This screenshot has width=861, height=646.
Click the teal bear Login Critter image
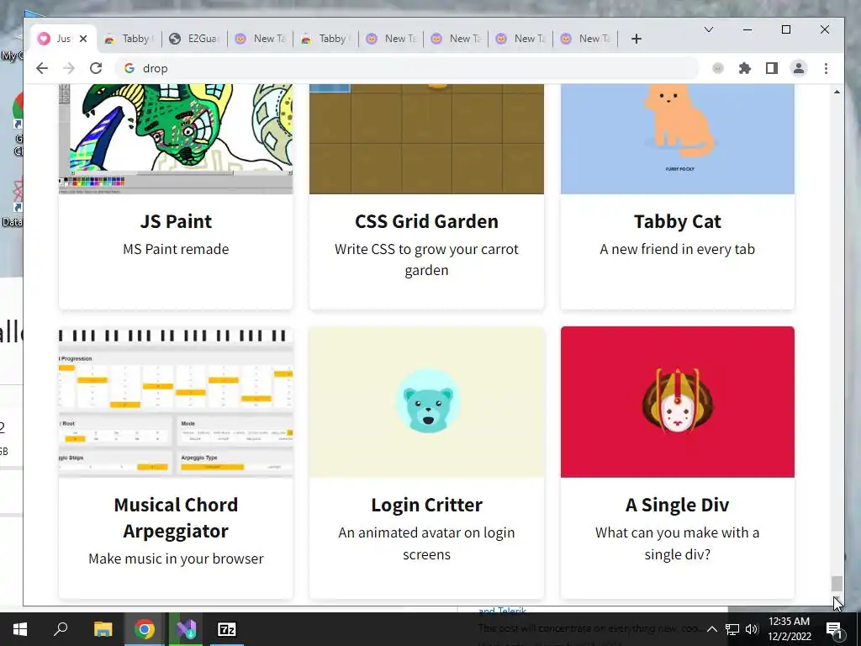[x=426, y=402]
